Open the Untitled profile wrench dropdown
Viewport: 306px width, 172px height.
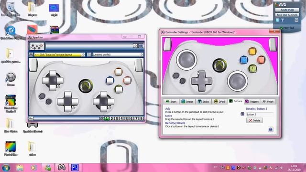click(142, 55)
